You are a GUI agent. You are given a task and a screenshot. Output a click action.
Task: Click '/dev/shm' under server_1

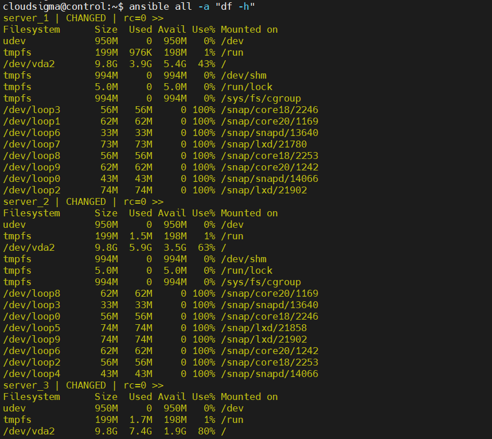[x=244, y=75]
